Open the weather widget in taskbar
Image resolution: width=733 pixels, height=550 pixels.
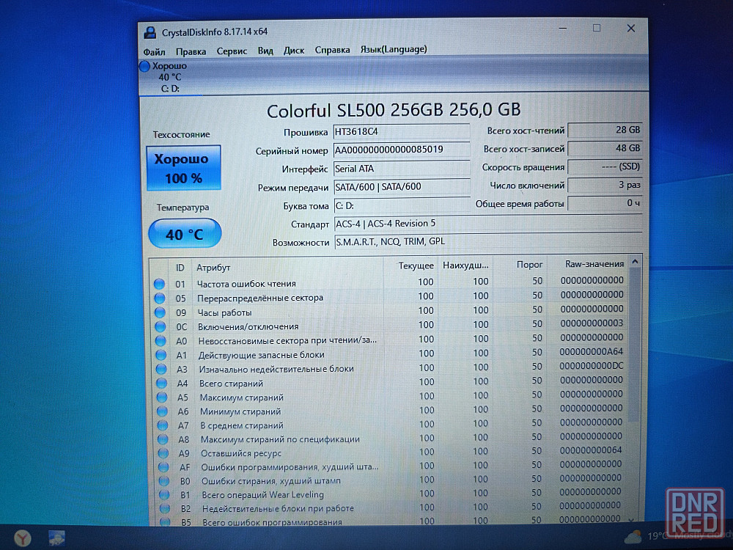click(x=678, y=536)
